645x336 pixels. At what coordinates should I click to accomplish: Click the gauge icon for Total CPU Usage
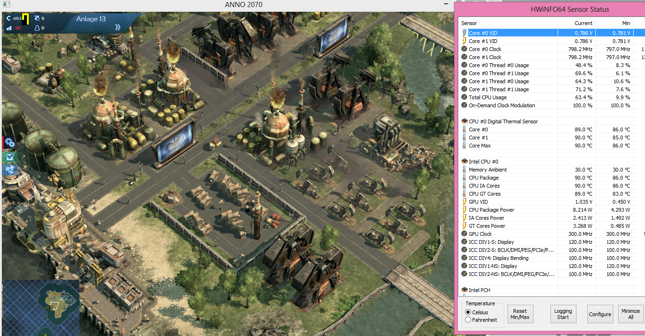click(x=464, y=97)
